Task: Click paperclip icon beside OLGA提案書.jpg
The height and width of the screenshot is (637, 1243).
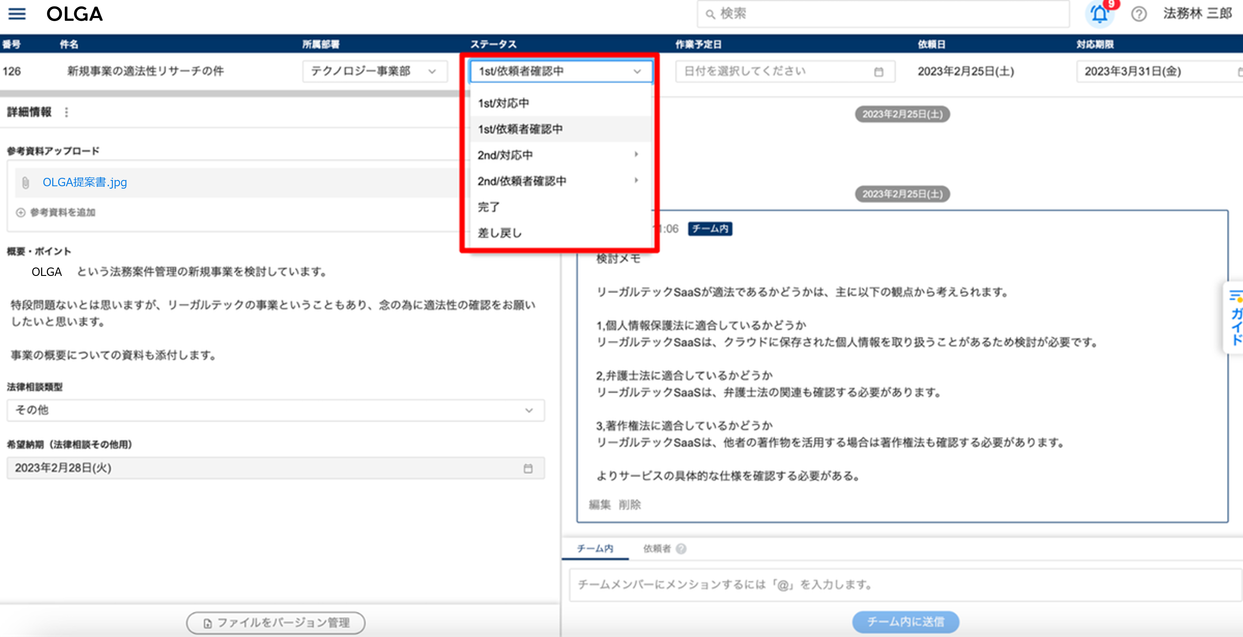Action: (x=26, y=183)
